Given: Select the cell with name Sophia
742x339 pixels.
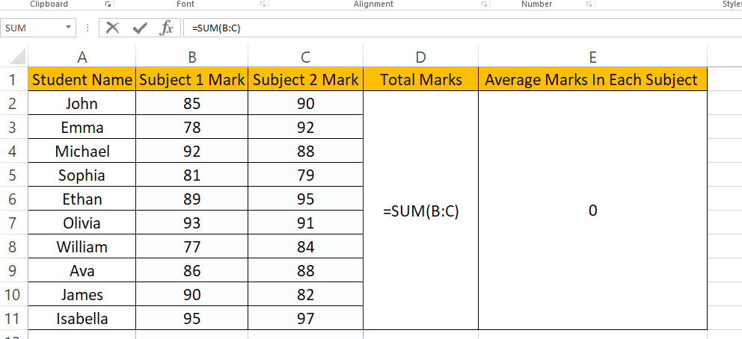Looking at the screenshot, I should point(82,175).
